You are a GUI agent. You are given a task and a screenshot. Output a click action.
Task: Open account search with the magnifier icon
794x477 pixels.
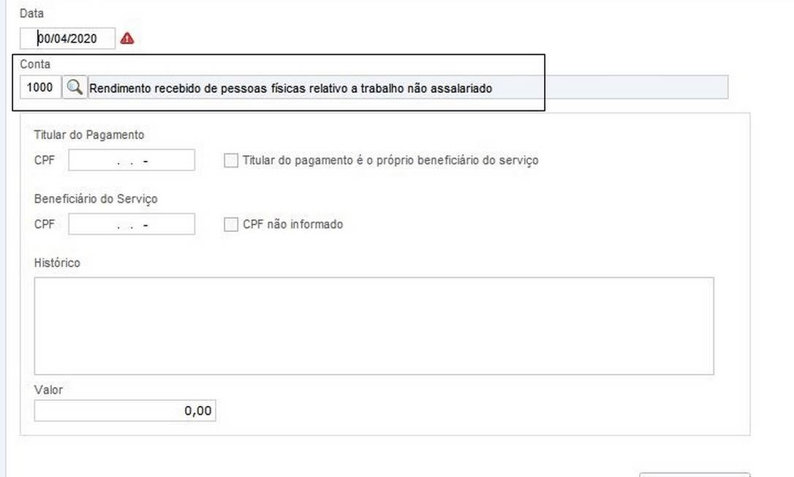point(74,88)
